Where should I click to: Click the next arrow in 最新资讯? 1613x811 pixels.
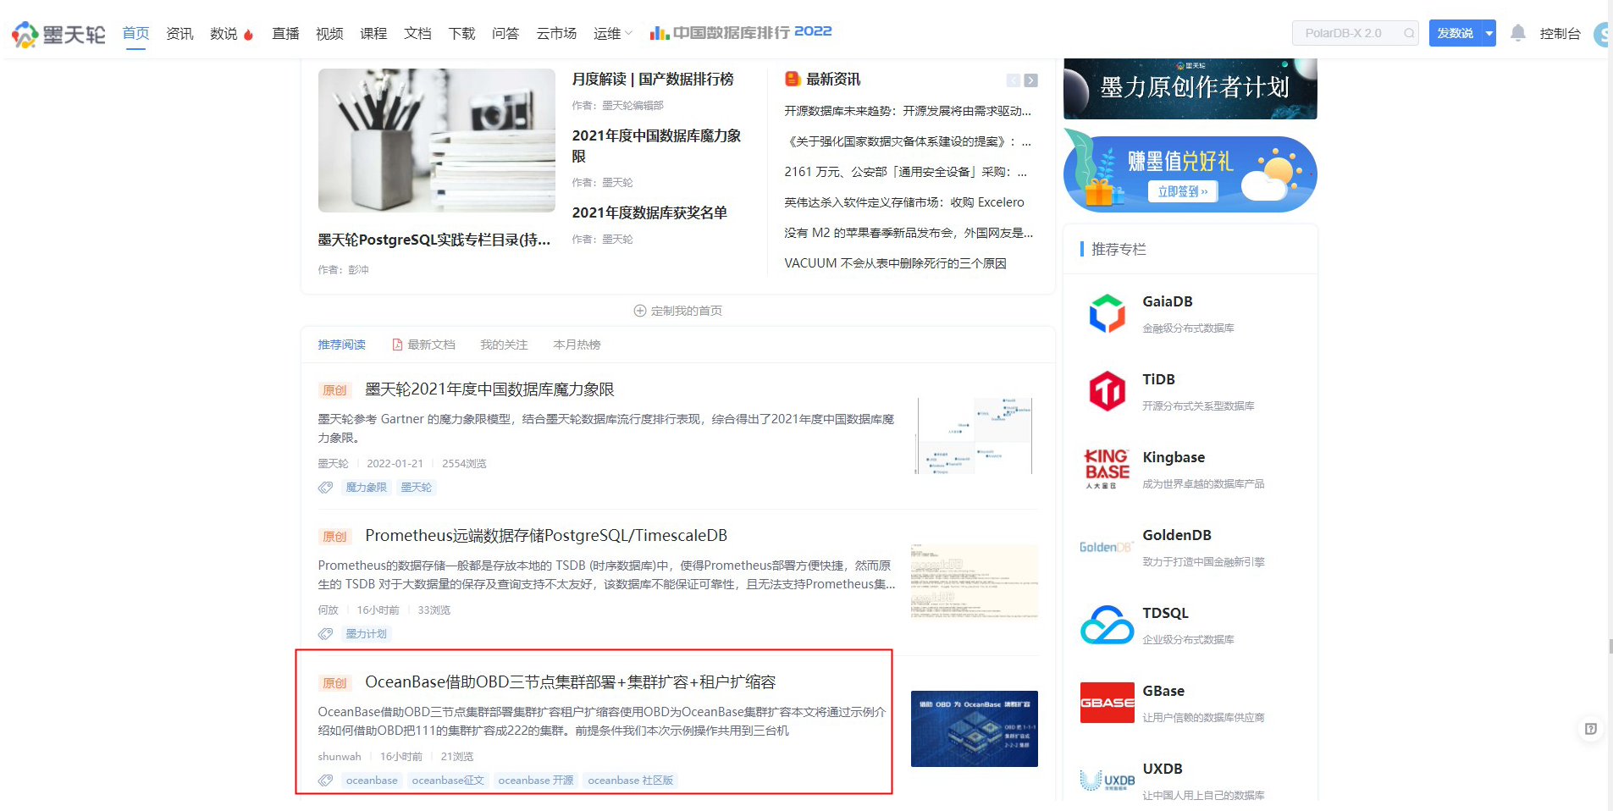pos(1030,80)
